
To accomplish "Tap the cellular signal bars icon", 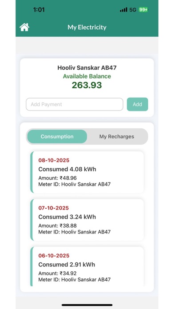I will coord(123,10).
